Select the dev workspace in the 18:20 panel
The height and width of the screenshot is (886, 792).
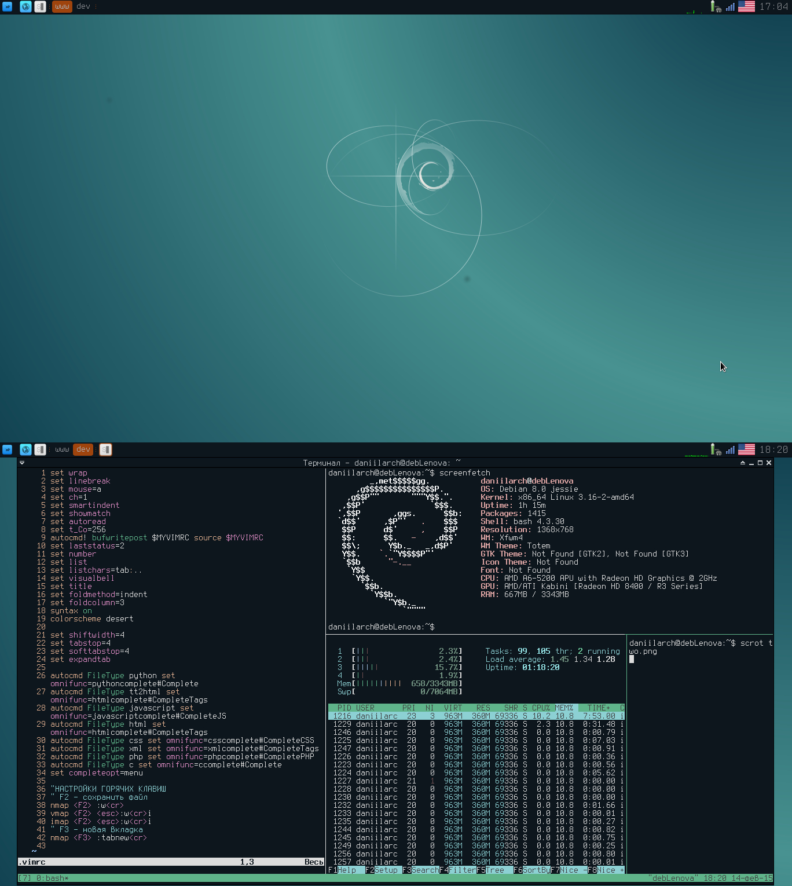(x=83, y=449)
